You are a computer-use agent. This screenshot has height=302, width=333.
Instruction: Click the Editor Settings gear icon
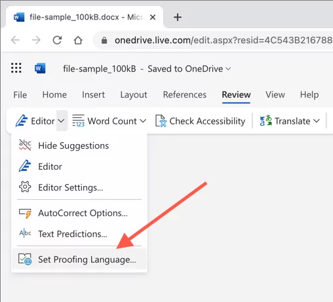coord(25,187)
